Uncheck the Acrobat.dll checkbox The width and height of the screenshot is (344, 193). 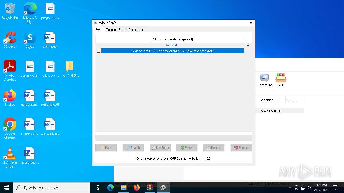98,51
